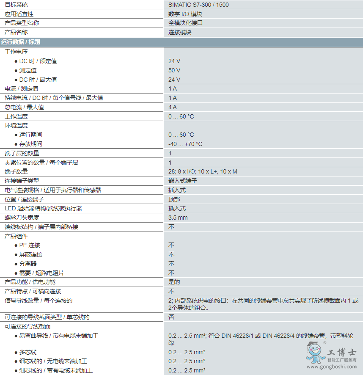The width and height of the screenshot is (363, 375).
Task: Select the 细芯线的 / 带有电缆末端加工 label
Action: [56, 370]
